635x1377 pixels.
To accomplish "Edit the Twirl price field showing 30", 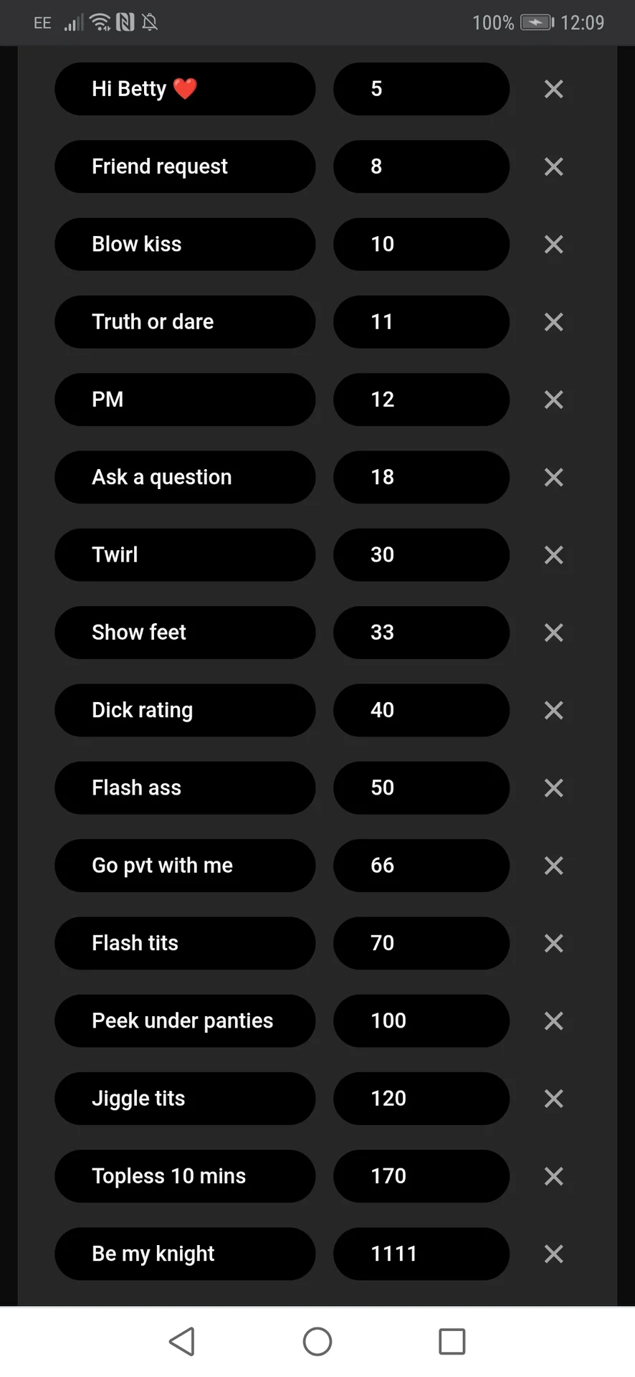I will point(421,555).
